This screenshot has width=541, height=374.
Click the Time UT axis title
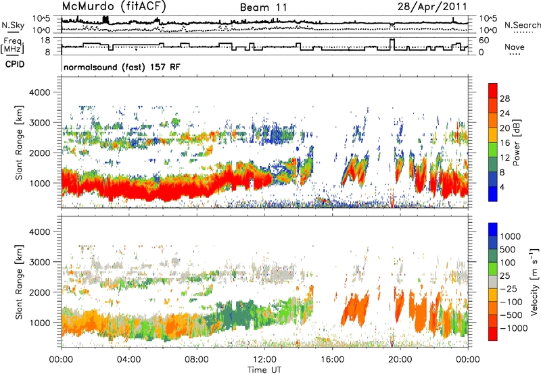[x=264, y=370]
